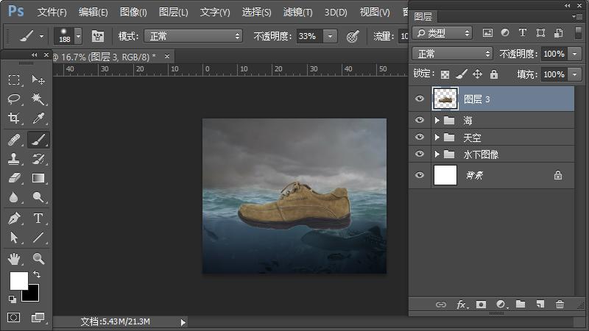The height and width of the screenshot is (331, 589).
Task: Change the screen mode
Action: pos(38,318)
